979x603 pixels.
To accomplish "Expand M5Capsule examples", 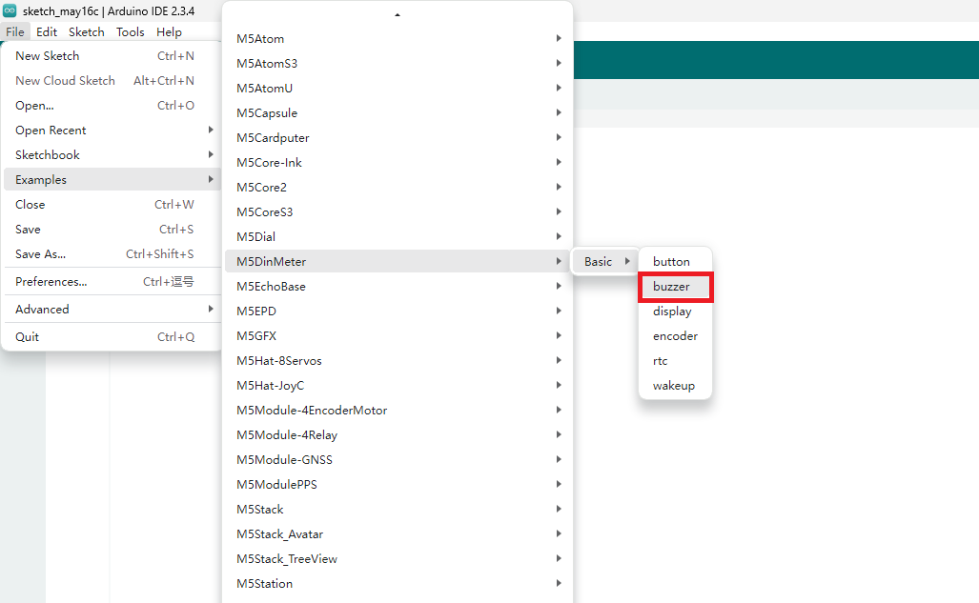I will [x=398, y=113].
